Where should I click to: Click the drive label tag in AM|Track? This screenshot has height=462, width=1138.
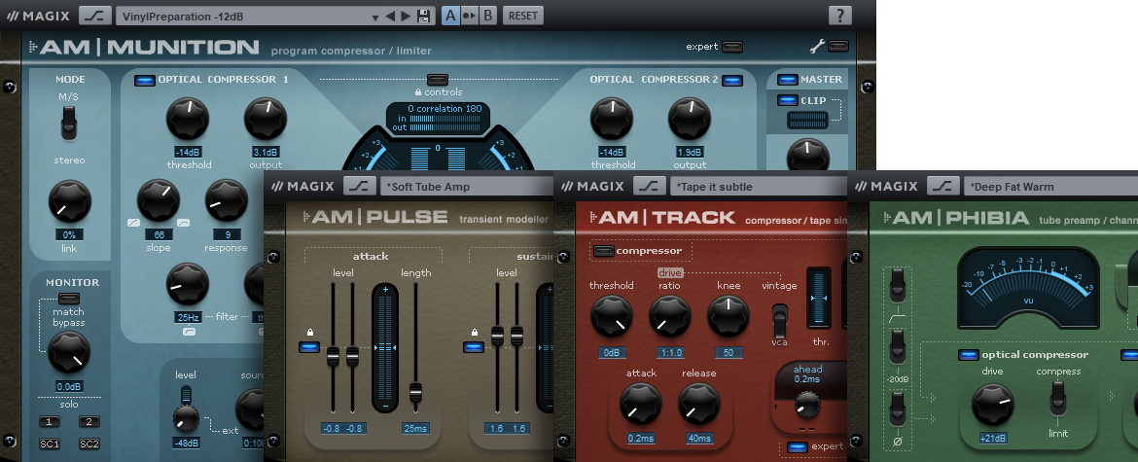point(669,272)
